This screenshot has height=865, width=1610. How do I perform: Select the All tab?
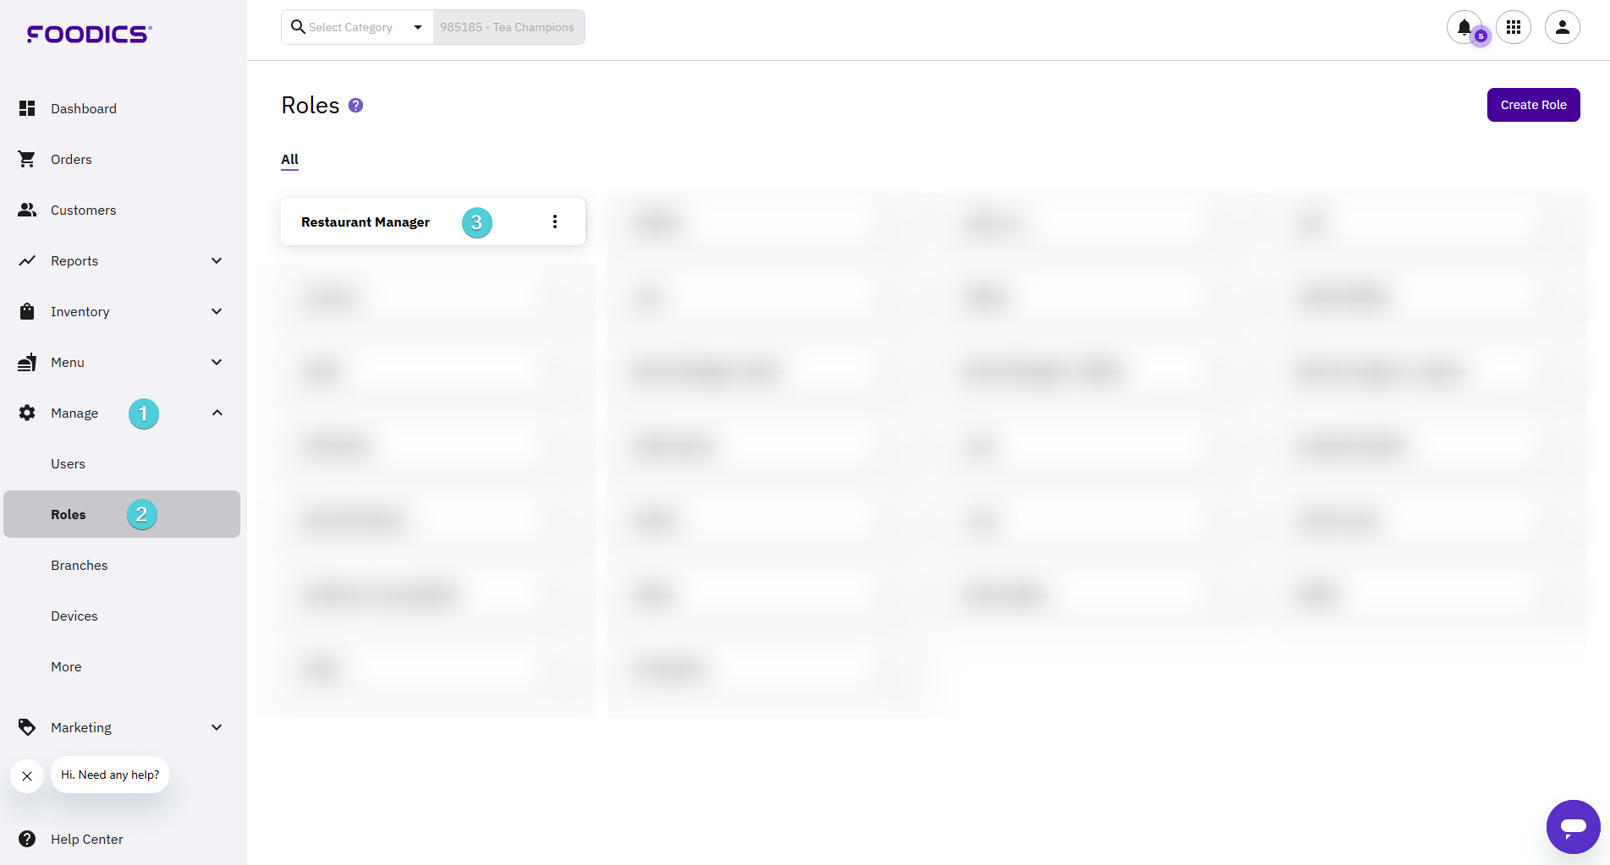(x=289, y=159)
